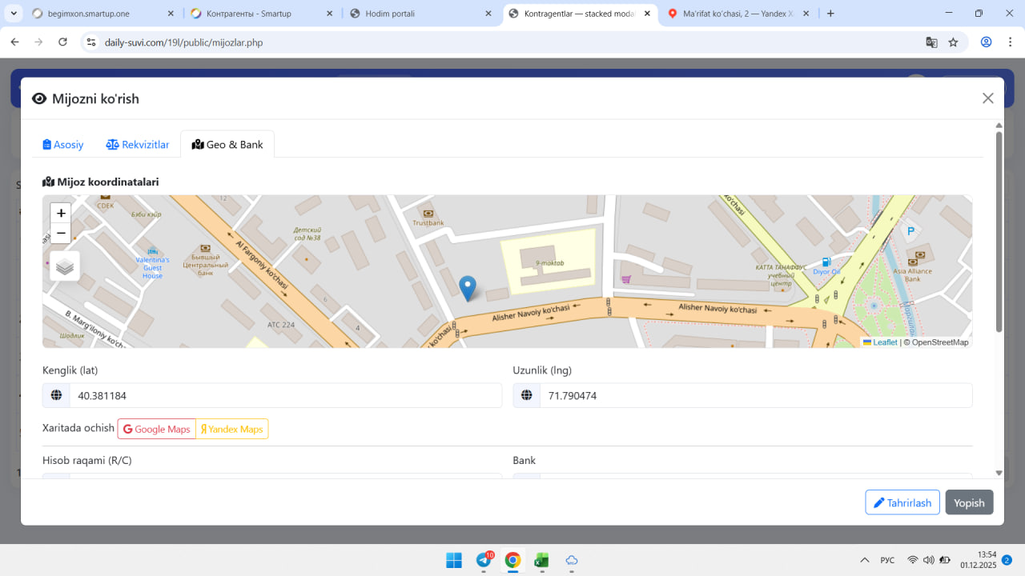This screenshot has width=1025, height=576.
Task: Click the Uzunlik longitude input field
Action: coord(755,395)
